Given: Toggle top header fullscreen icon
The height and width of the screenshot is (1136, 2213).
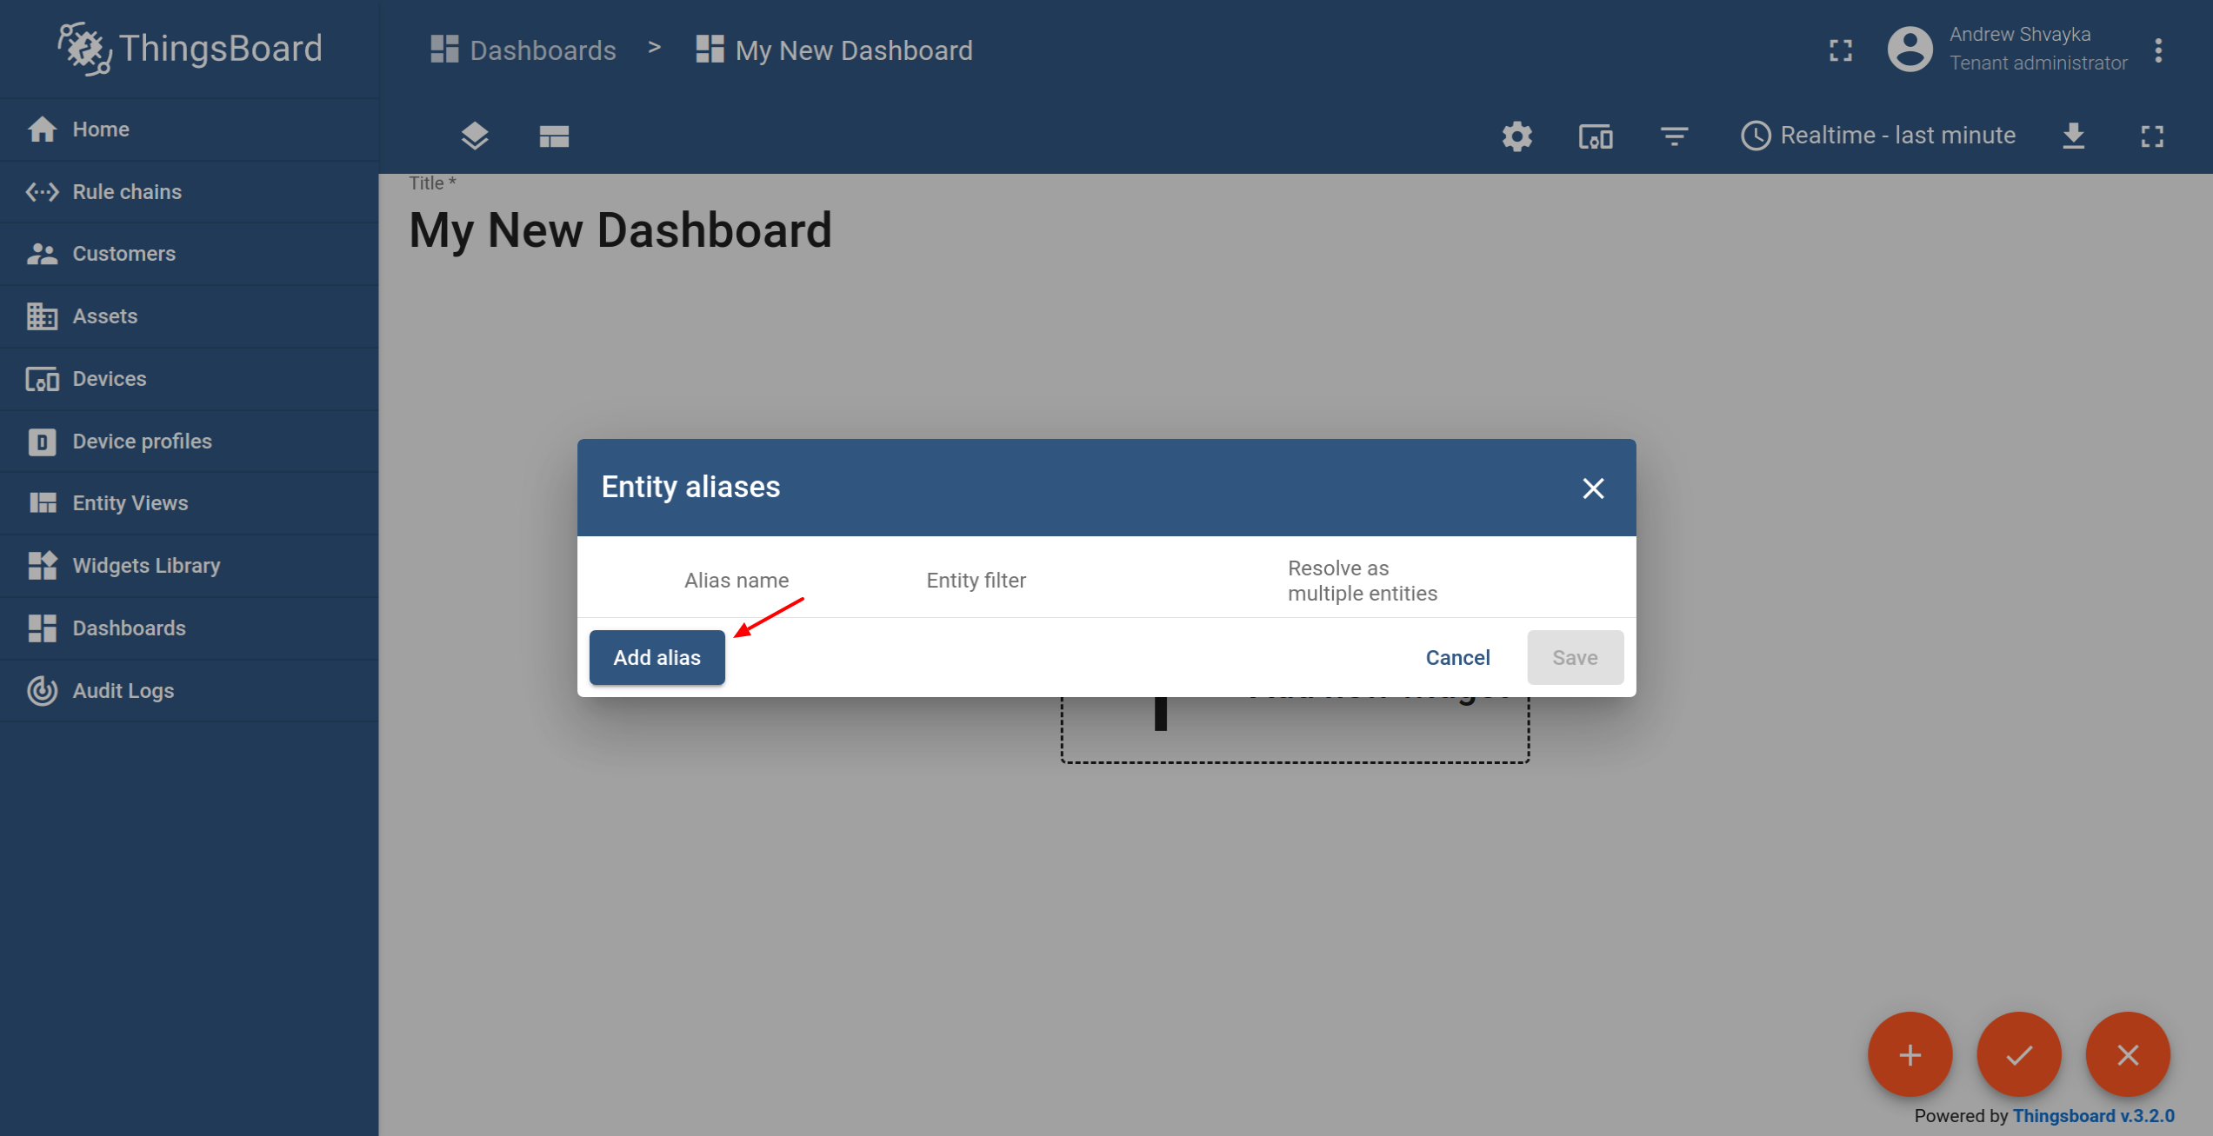Looking at the screenshot, I should click(1840, 50).
